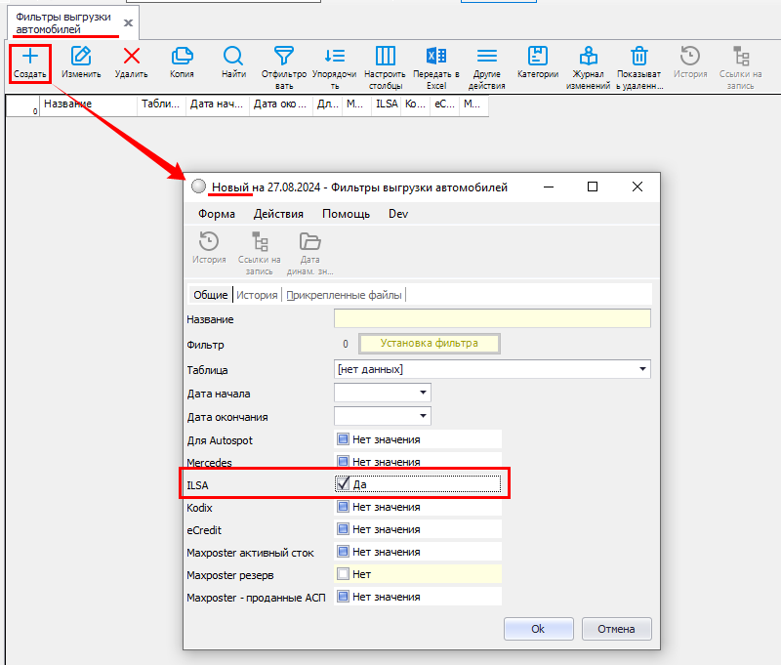Viewport: 781px width, 665px height.
Task: Open the Дата начала date dropdown
Action: click(423, 393)
